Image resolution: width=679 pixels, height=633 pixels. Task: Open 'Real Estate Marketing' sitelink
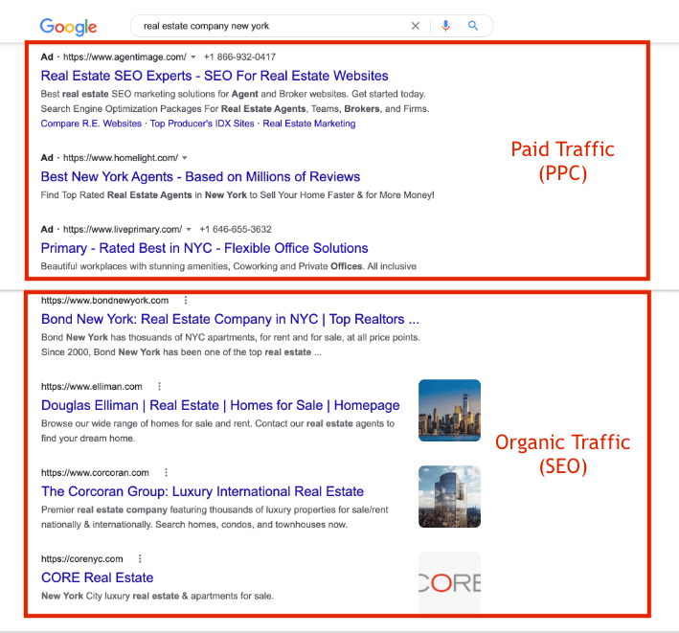(309, 124)
